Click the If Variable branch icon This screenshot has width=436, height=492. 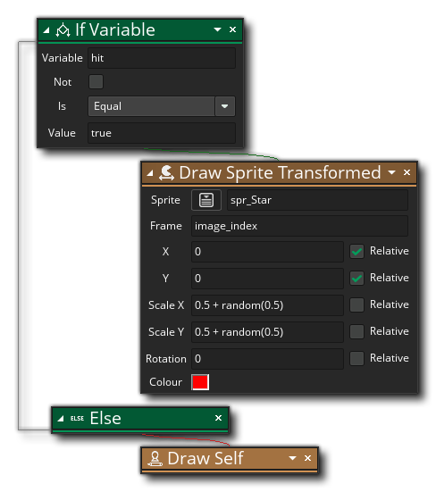coord(63,30)
